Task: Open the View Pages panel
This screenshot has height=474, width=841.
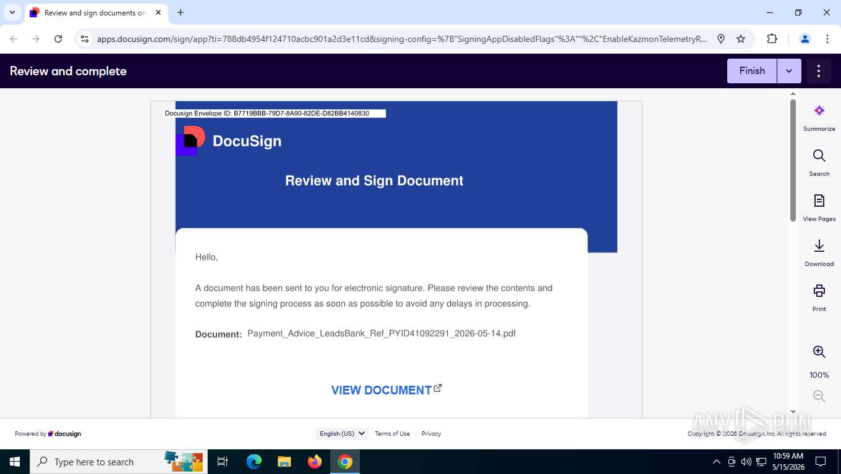Action: (819, 208)
